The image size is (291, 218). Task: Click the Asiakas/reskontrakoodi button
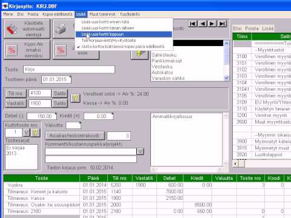75,136
